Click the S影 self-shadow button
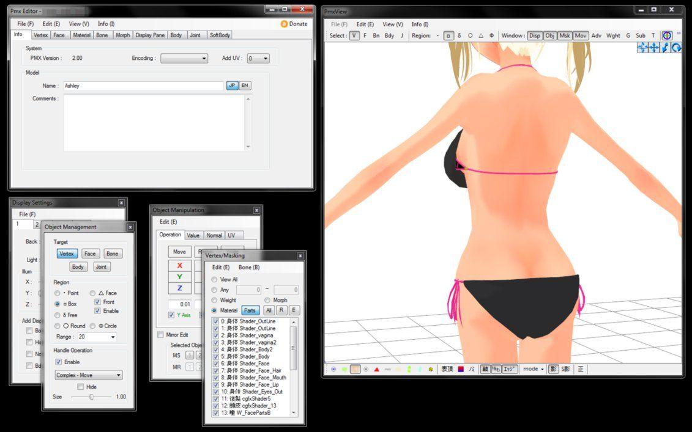This screenshot has width=692, height=432. pyautogui.click(x=566, y=370)
